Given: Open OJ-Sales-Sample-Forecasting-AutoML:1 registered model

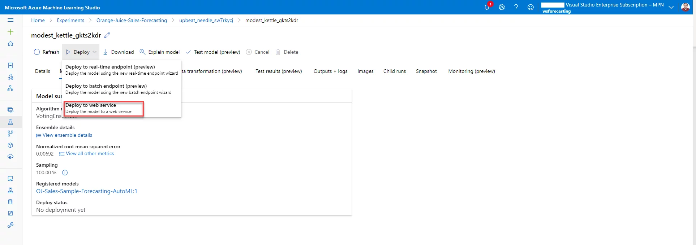Looking at the screenshot, I should click(x=87, y=191).
